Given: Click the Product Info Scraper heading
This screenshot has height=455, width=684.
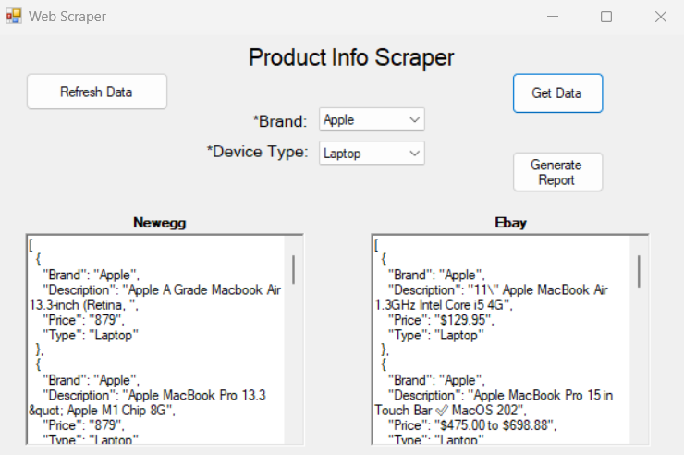Looking at the screenshot, I should coord(351,57).
